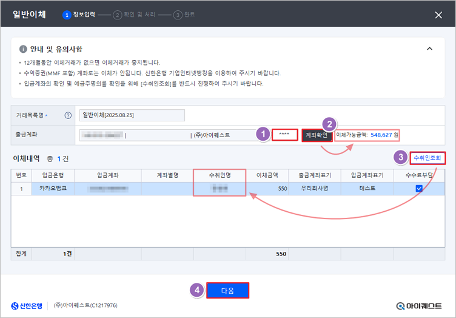The height and width of the screenshot is (318, 456).
Task: Select the 정보입력 step in the wizard
Action: 82,15
